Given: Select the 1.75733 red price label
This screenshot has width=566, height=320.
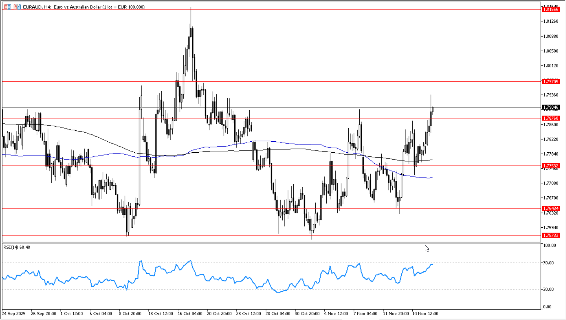Looking at the screenshot, I should [x=551, y=235].
